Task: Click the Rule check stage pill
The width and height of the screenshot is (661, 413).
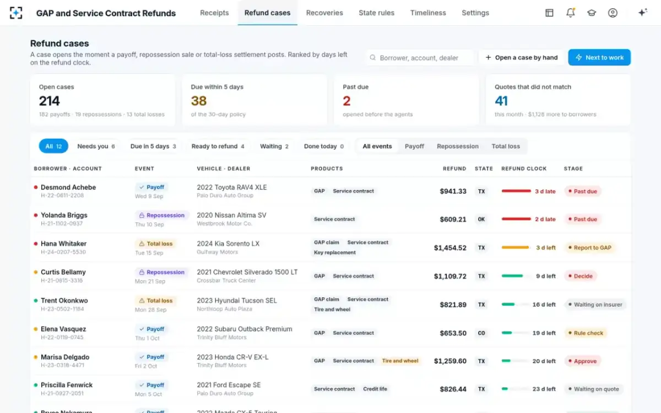Action: (x=586, y=333)
